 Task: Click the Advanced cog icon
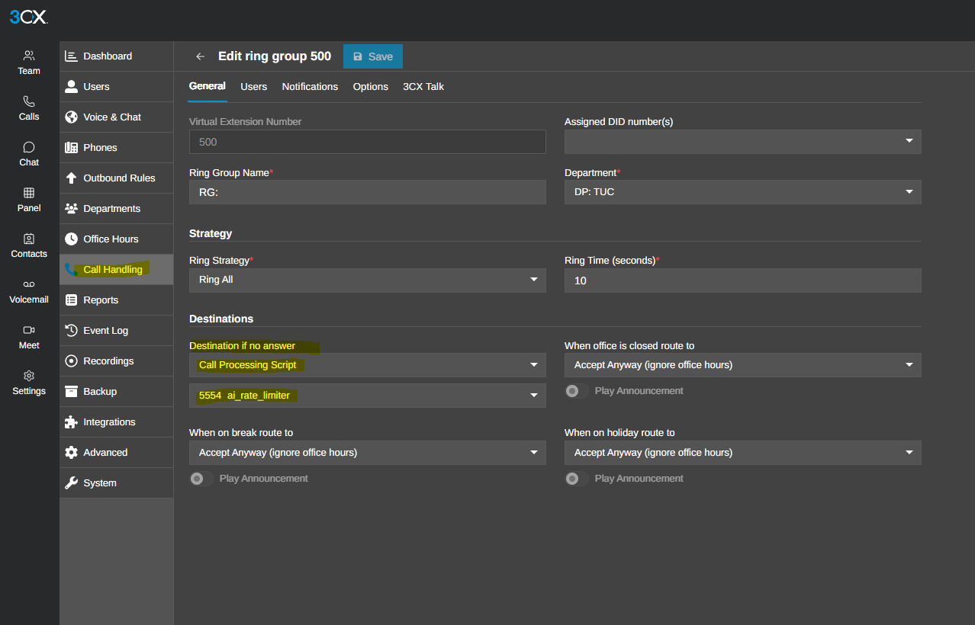[x=72, y=452]
